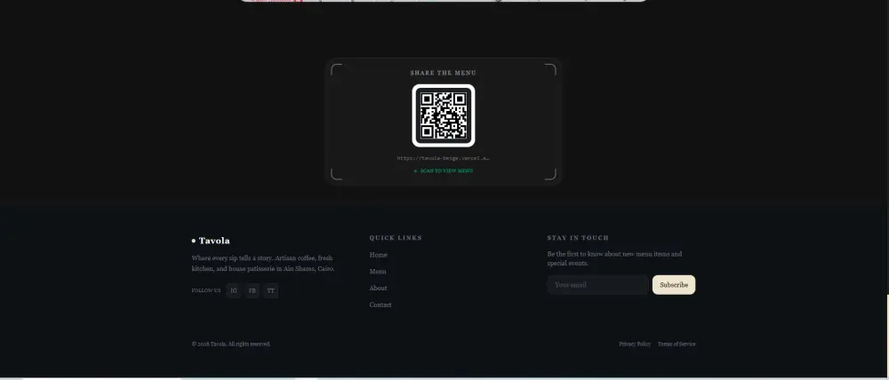Click the FOLLOW US label

(206, 290)
